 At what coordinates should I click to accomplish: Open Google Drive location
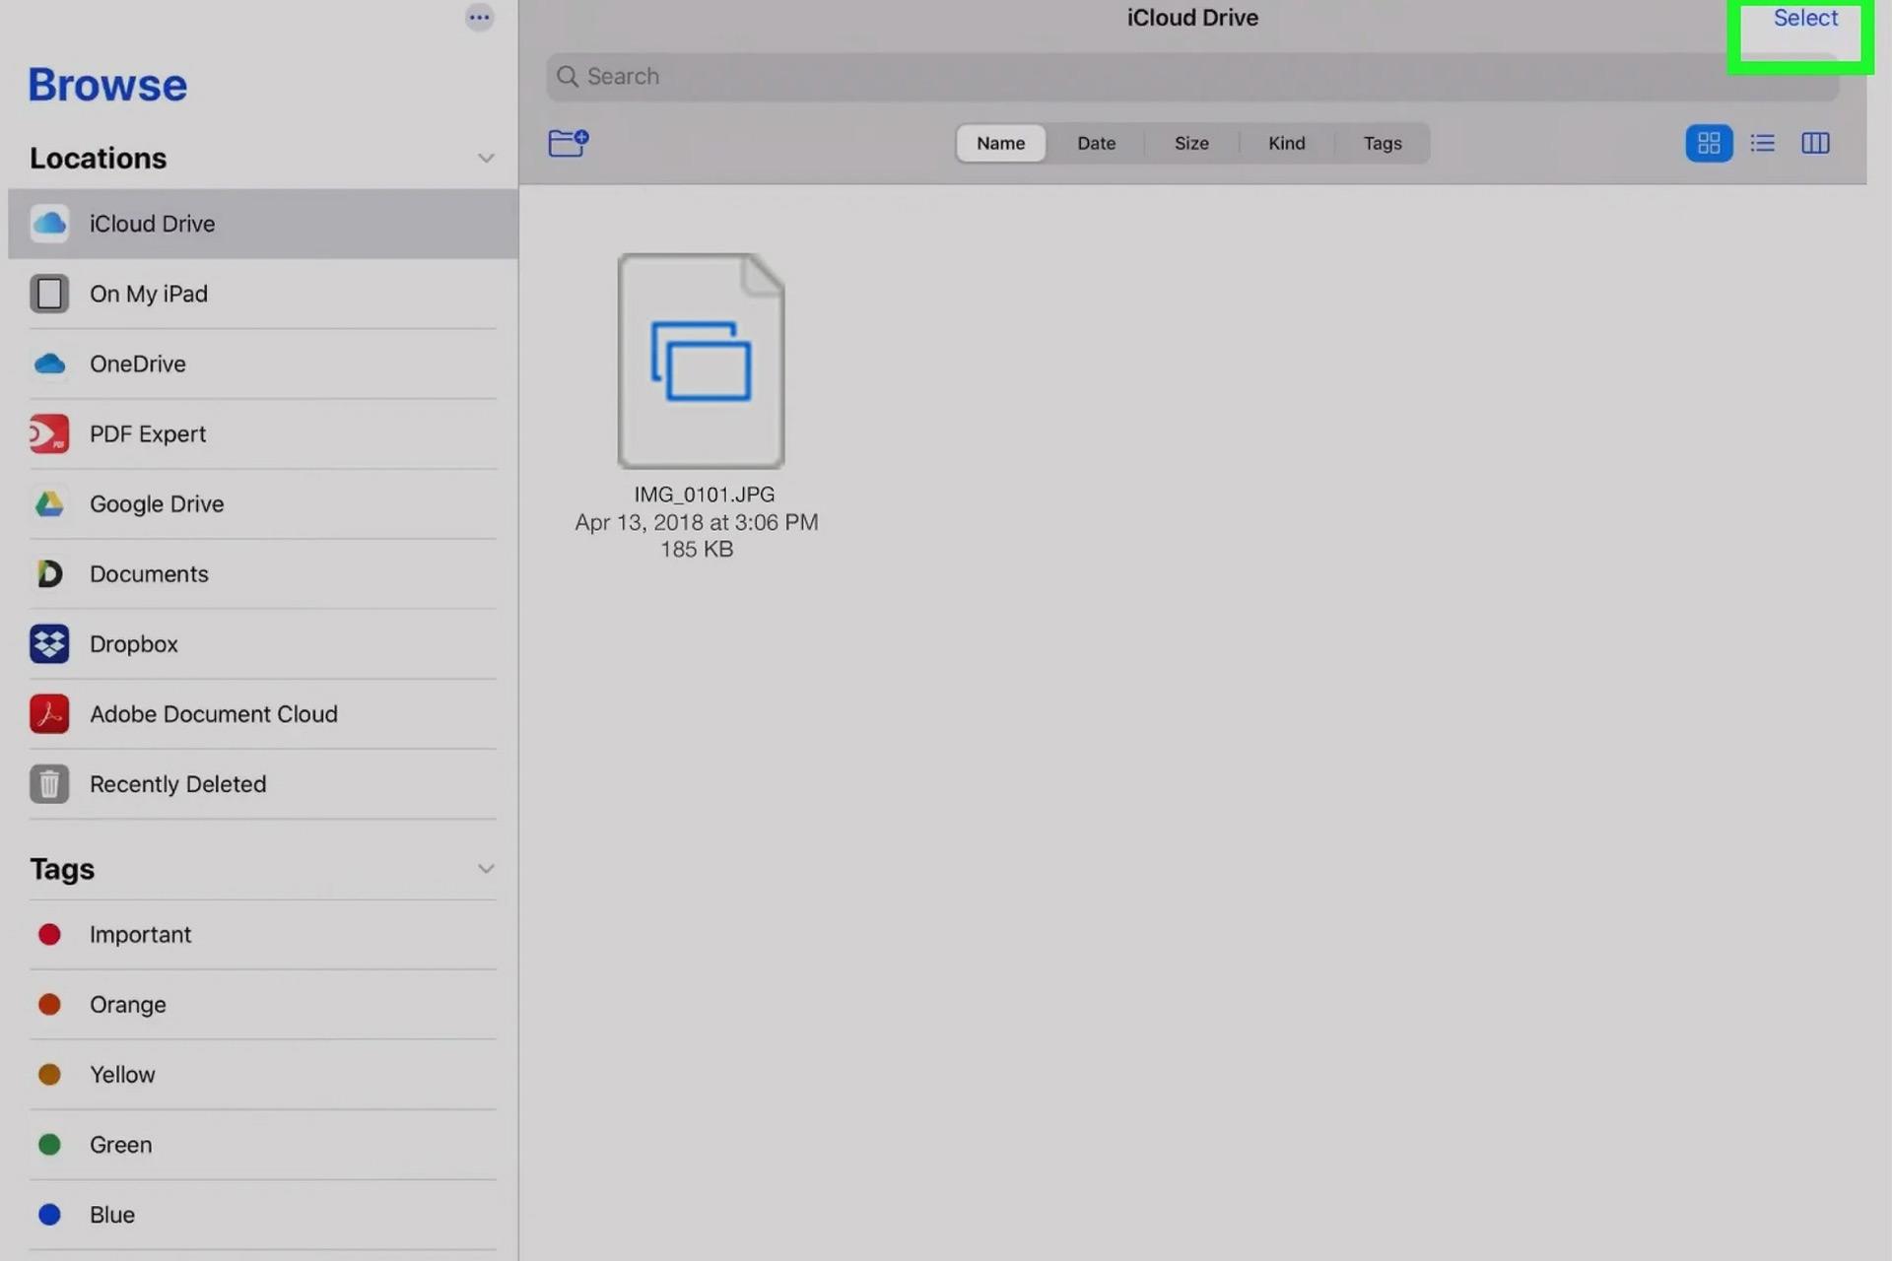[263, 503]
